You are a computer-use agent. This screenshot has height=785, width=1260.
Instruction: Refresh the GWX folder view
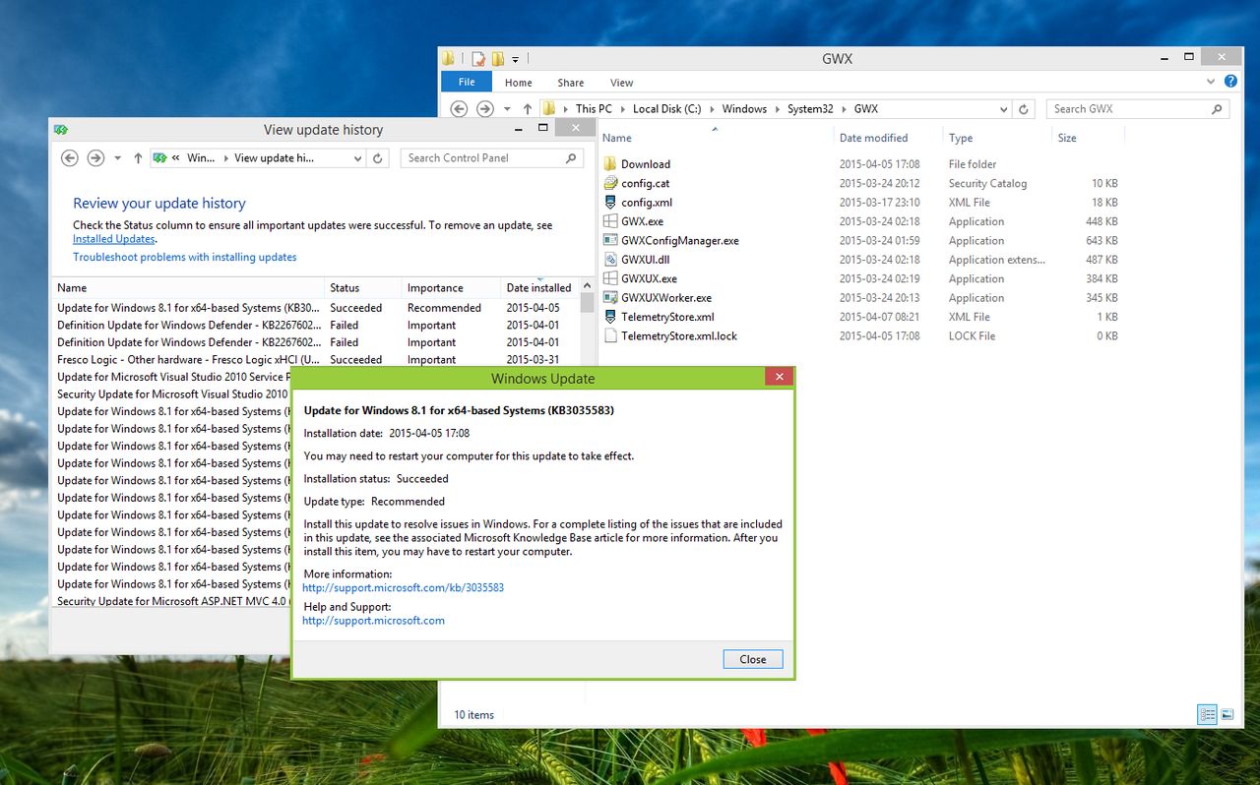(1024, 109)
